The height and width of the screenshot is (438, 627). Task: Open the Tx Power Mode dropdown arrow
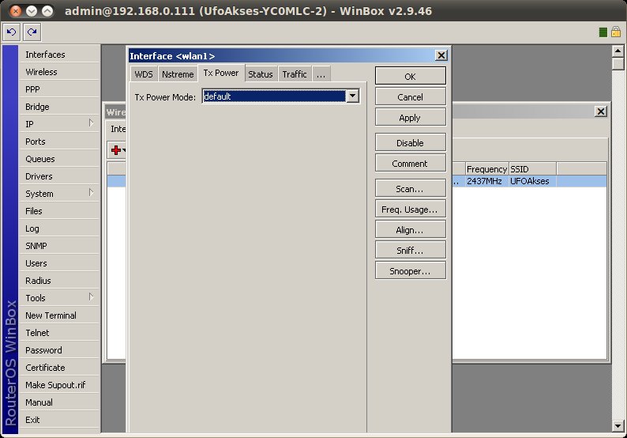point(353,96)
